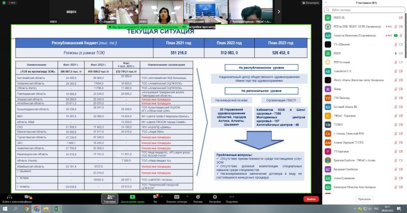This screenshot has height=213, width=407.
Task: Click the Найти участника search field
Action: [364, 10]
